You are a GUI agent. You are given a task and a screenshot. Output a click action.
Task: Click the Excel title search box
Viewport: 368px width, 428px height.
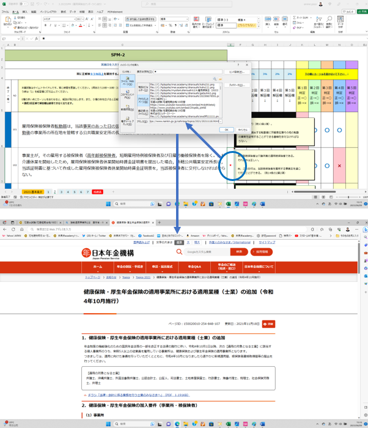pyautogui.click(x=186, y=4)
